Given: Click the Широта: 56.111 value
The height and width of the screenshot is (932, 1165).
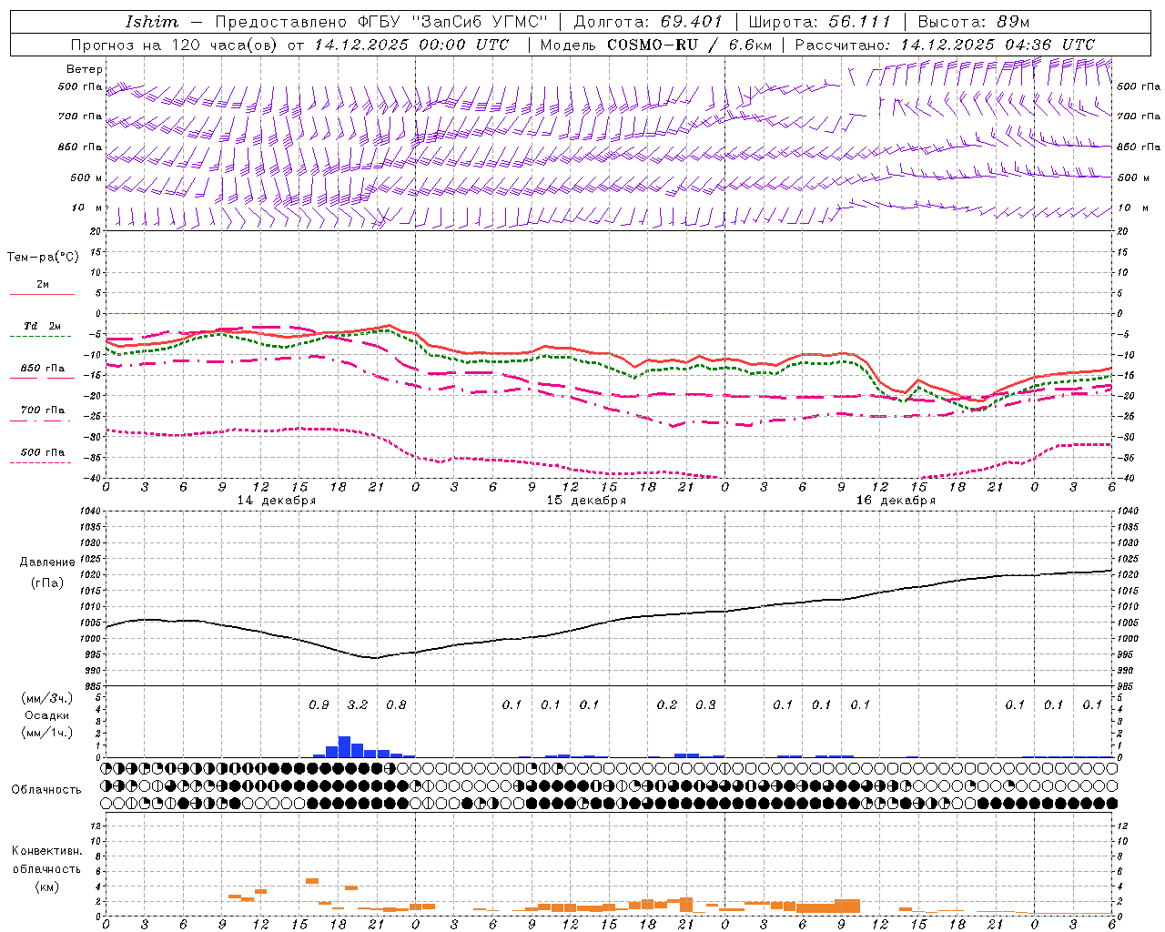Looking at the screenshot, I should click(820, 22).
